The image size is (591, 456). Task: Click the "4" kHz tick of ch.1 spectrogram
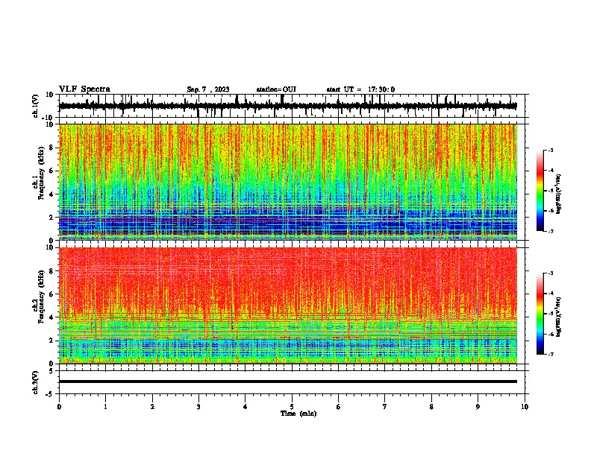[51, 194]
